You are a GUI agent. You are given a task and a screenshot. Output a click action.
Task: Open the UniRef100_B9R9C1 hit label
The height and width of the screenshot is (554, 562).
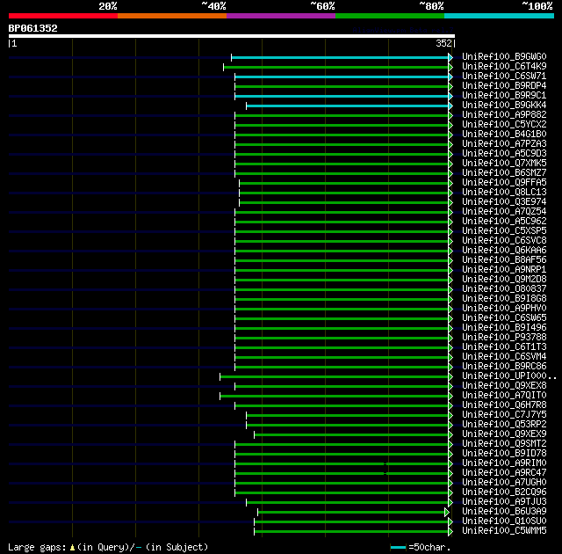click(x=504, y=96)
